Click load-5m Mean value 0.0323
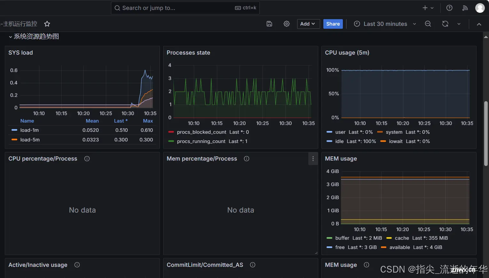This screenshot has height=278, width=489. point(91,140)
